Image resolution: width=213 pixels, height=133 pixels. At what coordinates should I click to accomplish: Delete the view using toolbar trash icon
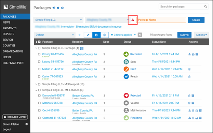[x=105, y=35]
